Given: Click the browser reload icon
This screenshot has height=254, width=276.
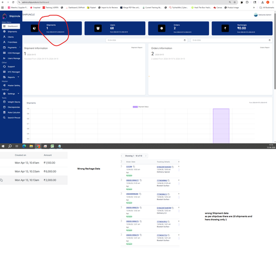Looking at the screenshot, I should 13,2.
